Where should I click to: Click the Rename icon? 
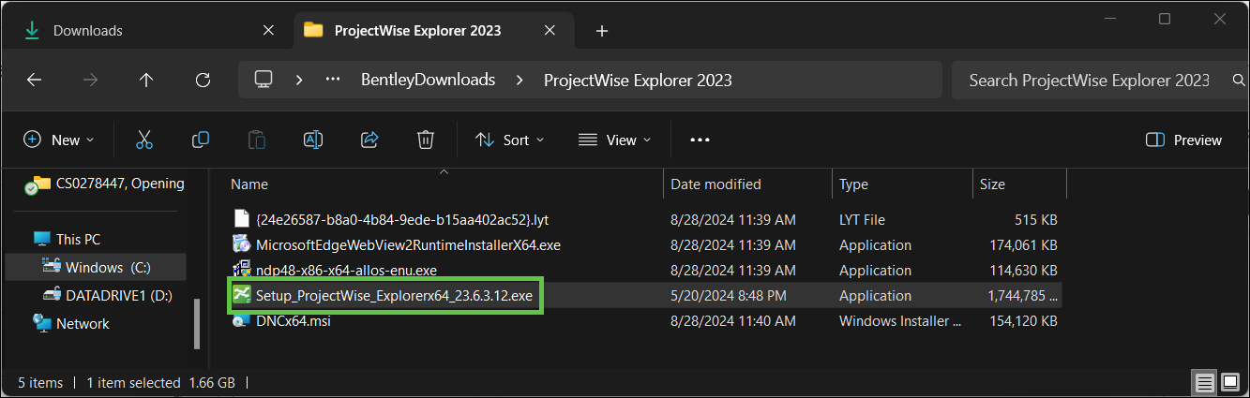[x=312, y=140]
